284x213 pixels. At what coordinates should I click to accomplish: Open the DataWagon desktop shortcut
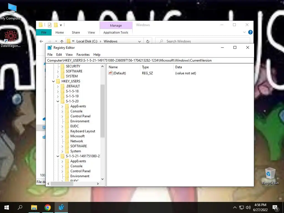point(11,39)
